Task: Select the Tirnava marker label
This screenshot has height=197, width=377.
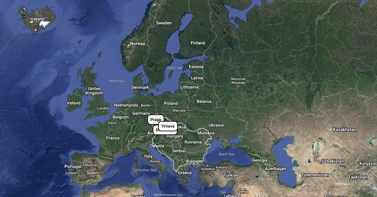Action: (x=168, y=126)
